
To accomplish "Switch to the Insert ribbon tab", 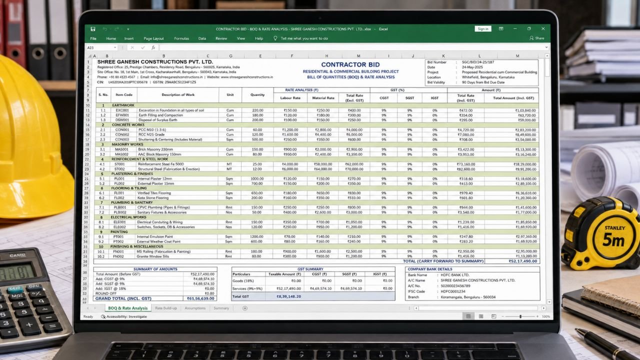I will pos(129,38).
